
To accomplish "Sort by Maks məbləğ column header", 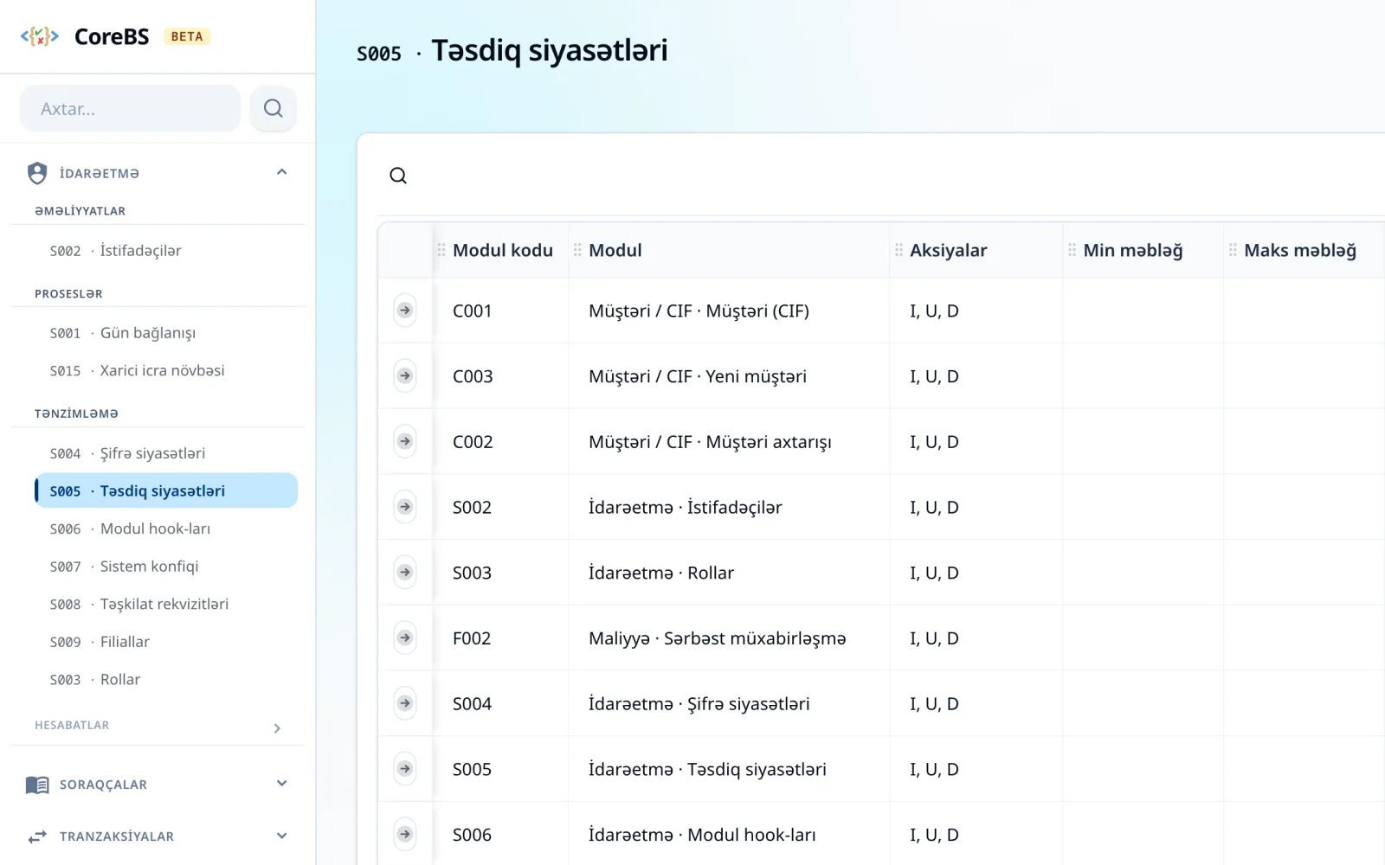I will pos(1300,250).
